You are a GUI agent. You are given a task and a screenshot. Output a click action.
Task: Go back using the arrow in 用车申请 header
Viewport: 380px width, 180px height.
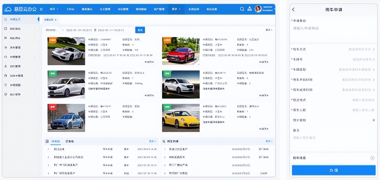click(x=294, y=10)
